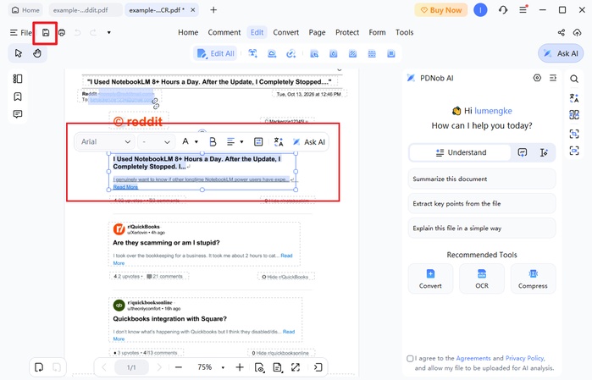Click the Add Text tool icon
Image resolution: width=592 pixels, height=380 pixels.
[x=252, y=53]
